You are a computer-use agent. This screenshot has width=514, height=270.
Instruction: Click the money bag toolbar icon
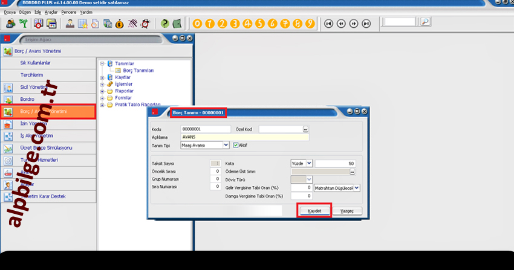[118, 24]
